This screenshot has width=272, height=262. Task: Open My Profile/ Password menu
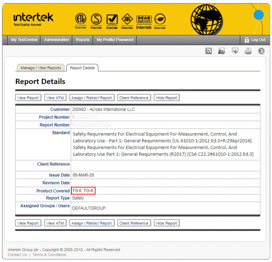[x=115, y=40]
